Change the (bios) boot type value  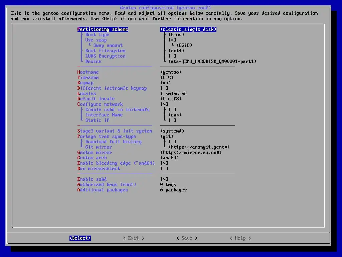176,35
